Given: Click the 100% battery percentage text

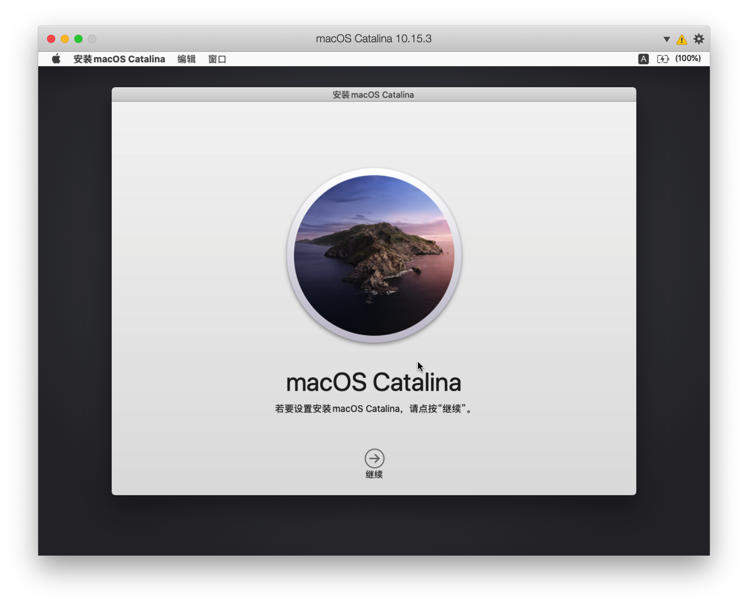Looking at the screenshot, I should pos(688,58).
